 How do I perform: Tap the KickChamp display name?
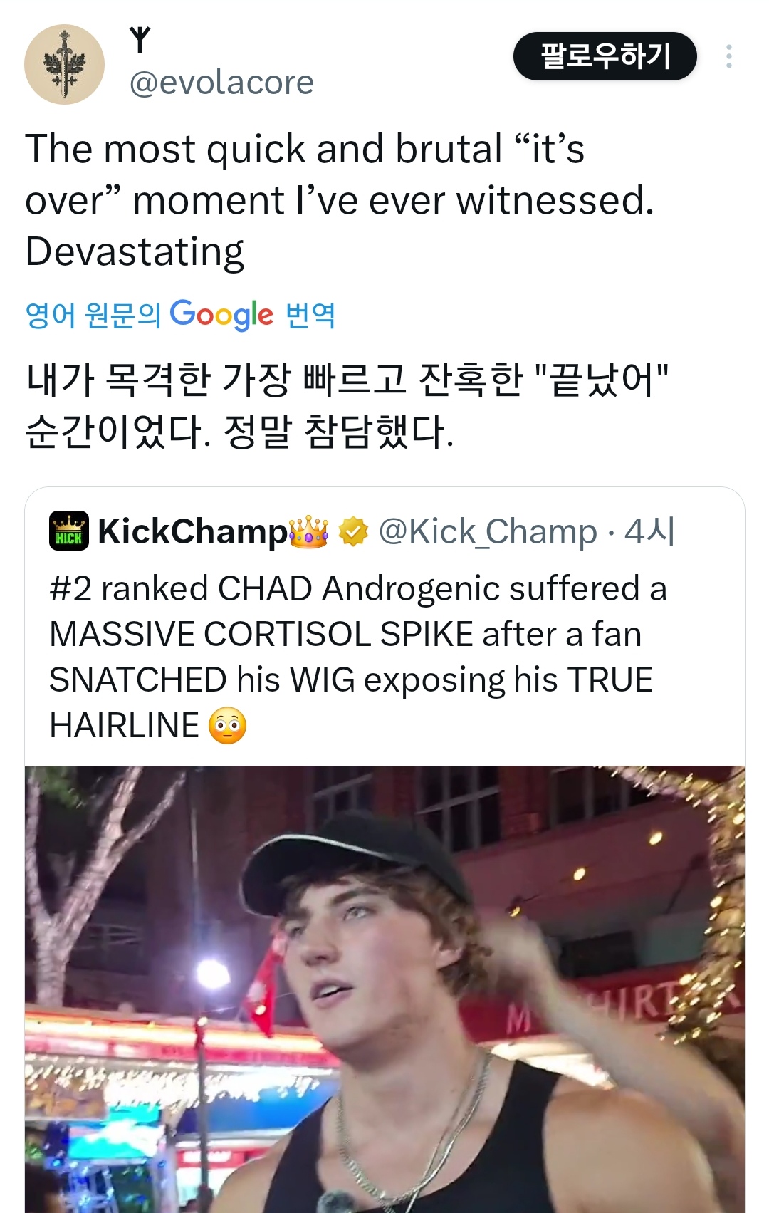point(192,531)
